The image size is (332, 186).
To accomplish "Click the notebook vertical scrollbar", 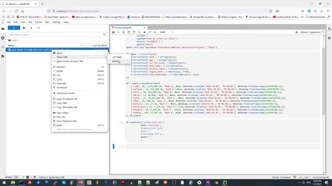I will point(324,81).
